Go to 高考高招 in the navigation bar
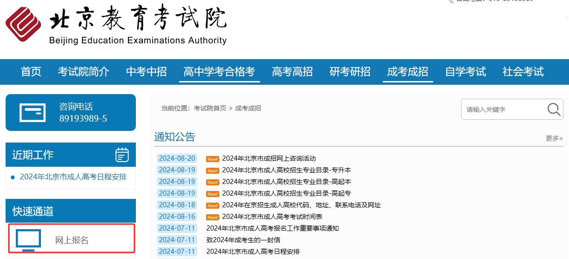 292,72
